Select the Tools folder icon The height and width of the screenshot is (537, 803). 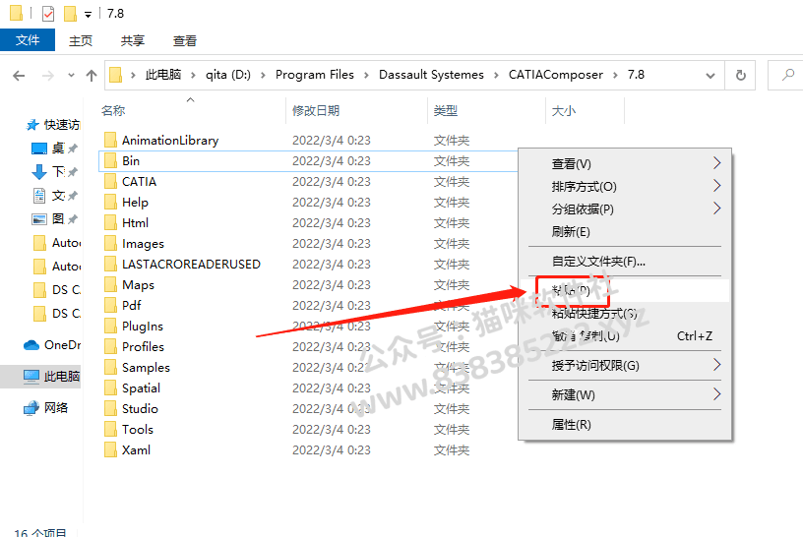point(110,429)
